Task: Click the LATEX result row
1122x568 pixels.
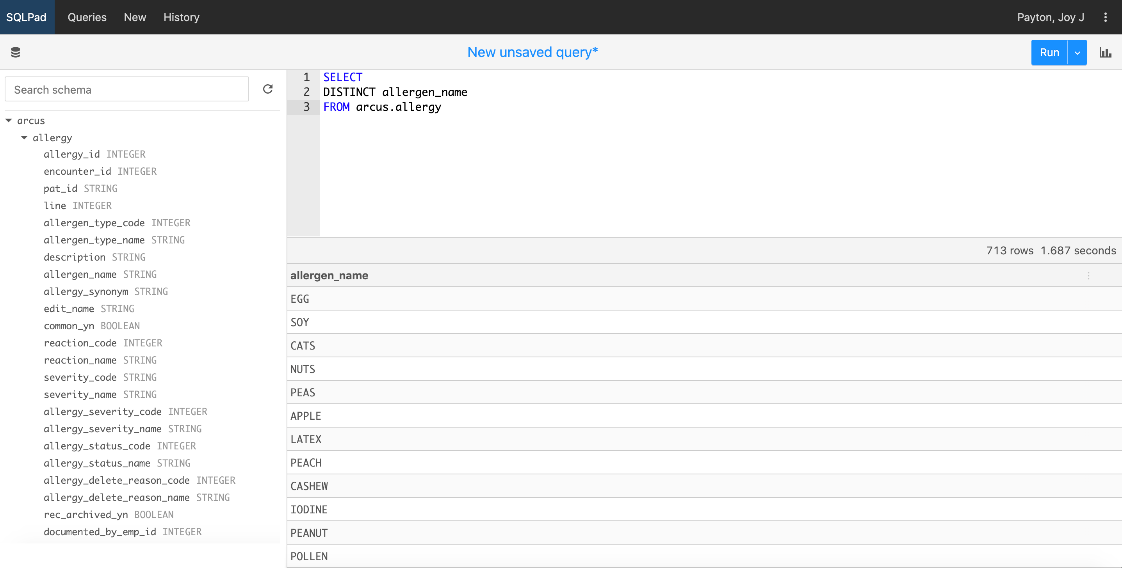Action: pos(704,440)
